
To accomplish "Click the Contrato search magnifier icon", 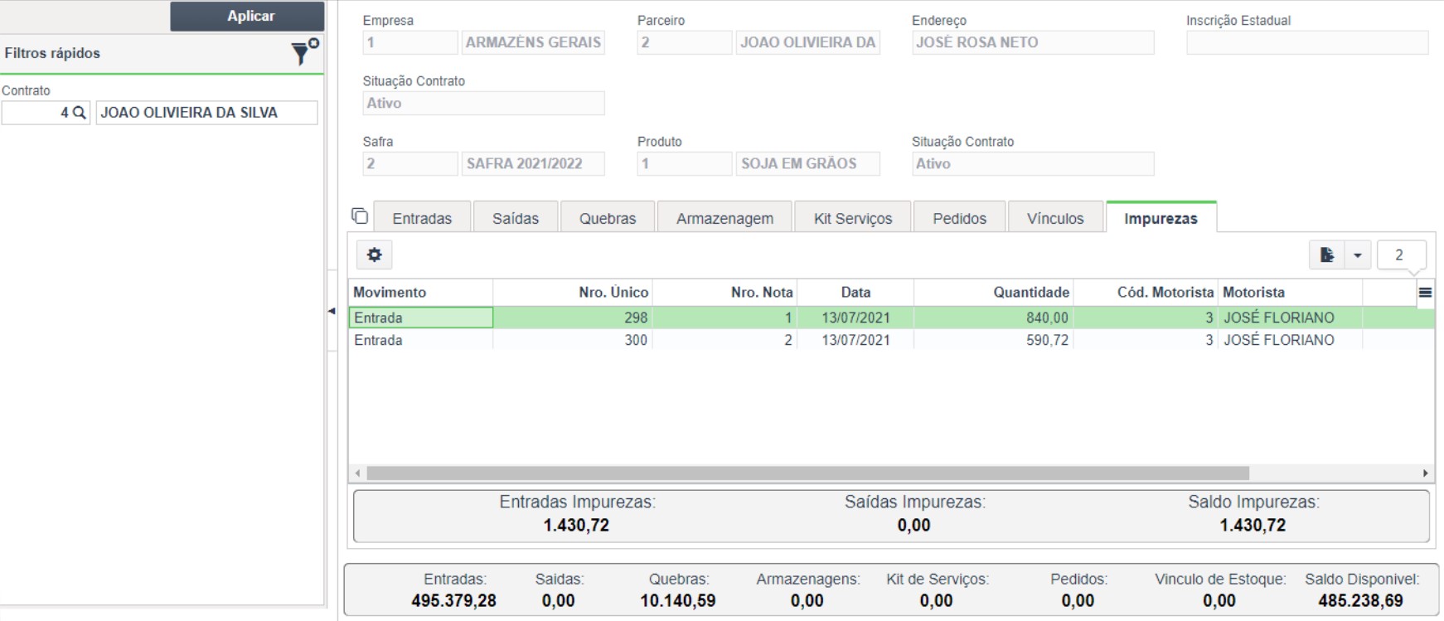I will click(x=79, y=113).
